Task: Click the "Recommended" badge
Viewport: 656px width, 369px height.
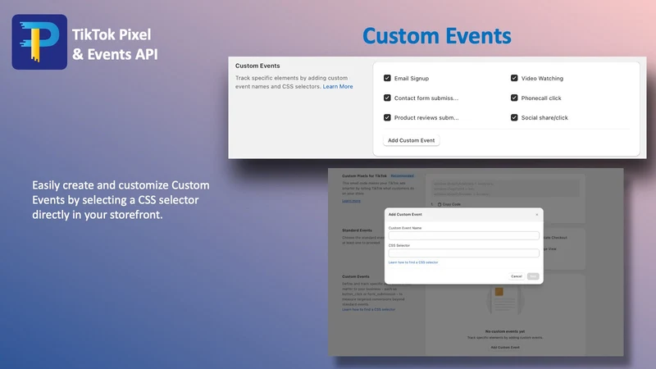Action: (402, 175)
